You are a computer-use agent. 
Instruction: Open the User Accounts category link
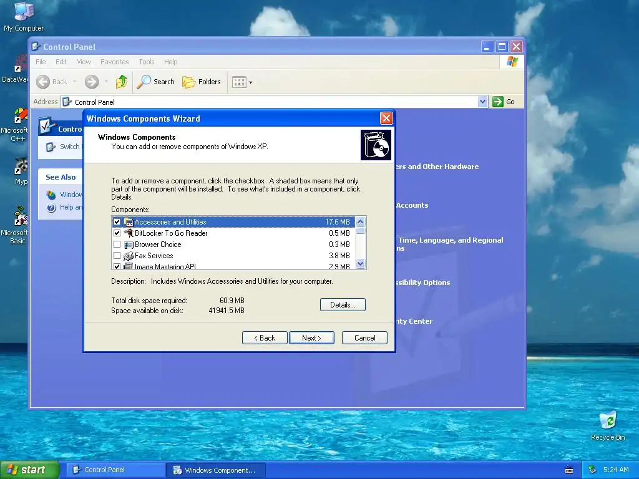(x=412, y=205)
